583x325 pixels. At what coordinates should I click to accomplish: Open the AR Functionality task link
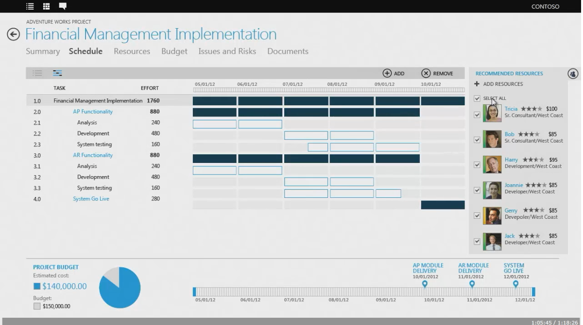(x=93, y=155)
